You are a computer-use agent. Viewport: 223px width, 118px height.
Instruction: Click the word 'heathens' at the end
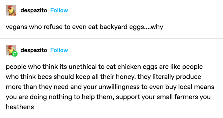20,107
